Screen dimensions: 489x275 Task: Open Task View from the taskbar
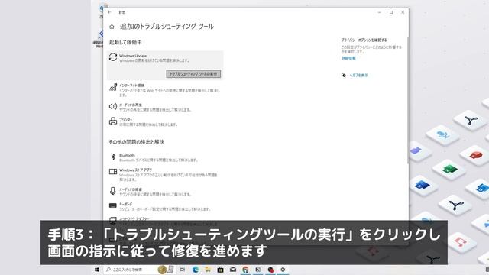(x=183, y=270)
